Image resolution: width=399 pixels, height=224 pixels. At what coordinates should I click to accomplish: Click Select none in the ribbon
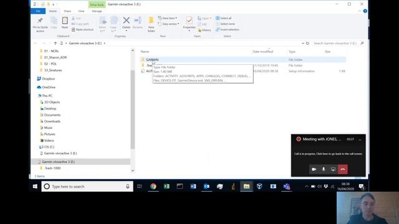click(225, 24)
